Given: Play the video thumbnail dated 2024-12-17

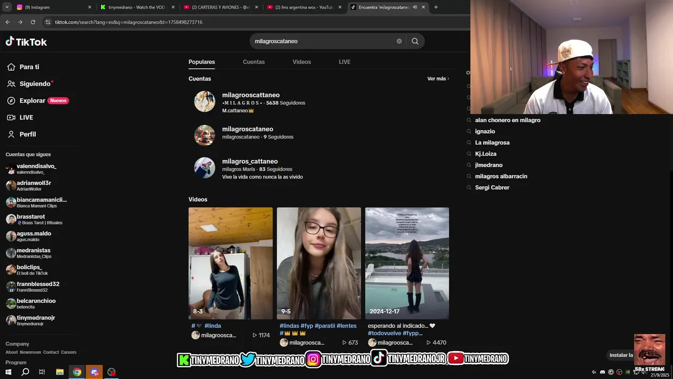Looking at the screenshot, I should point(407,263).
